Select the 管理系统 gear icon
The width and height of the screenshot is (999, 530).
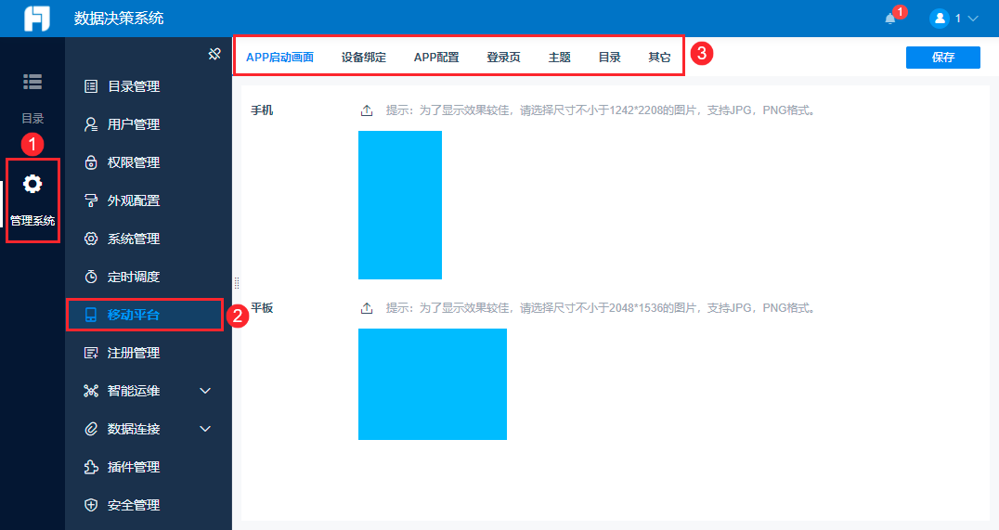[x=32, y=184]
